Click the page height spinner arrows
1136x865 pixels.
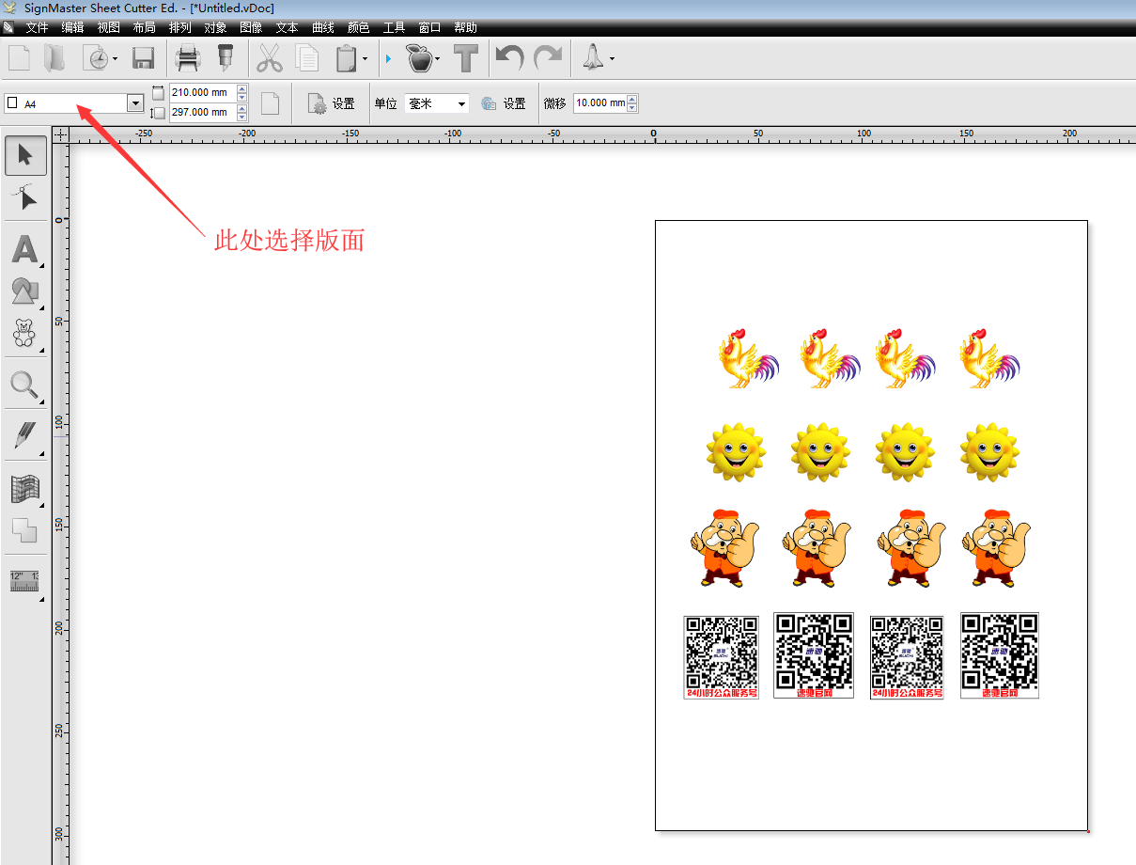(x=242, y=113)
